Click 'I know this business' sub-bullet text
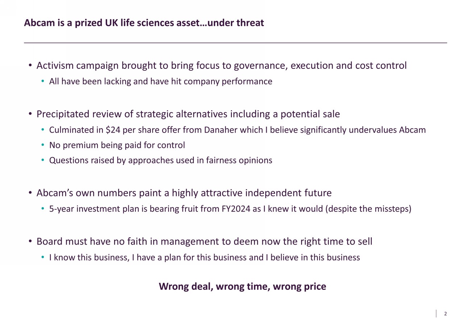471x326 pixels. 204,258
